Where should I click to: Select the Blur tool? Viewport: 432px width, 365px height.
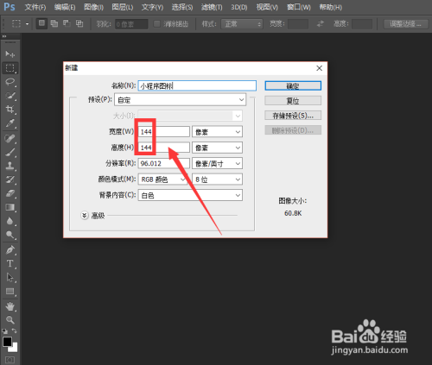point(10,221)
